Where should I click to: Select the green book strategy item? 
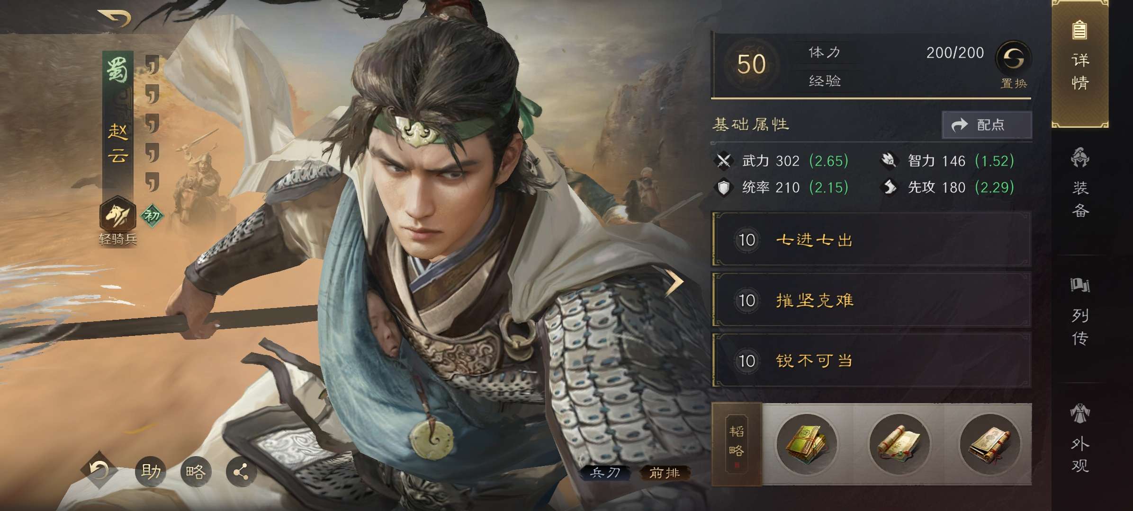(807, 444)
